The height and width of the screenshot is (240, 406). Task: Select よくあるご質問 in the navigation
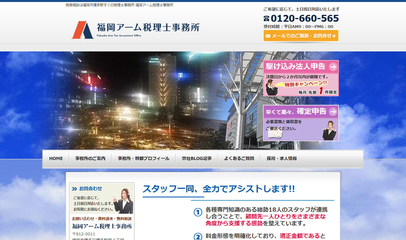tap(239, 159)
